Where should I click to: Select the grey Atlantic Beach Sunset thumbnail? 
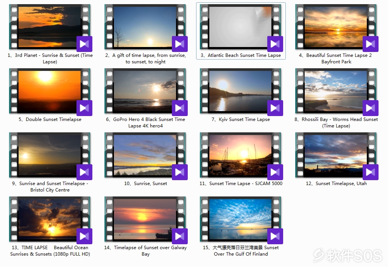pyautogui.click(x=240, y=27)
